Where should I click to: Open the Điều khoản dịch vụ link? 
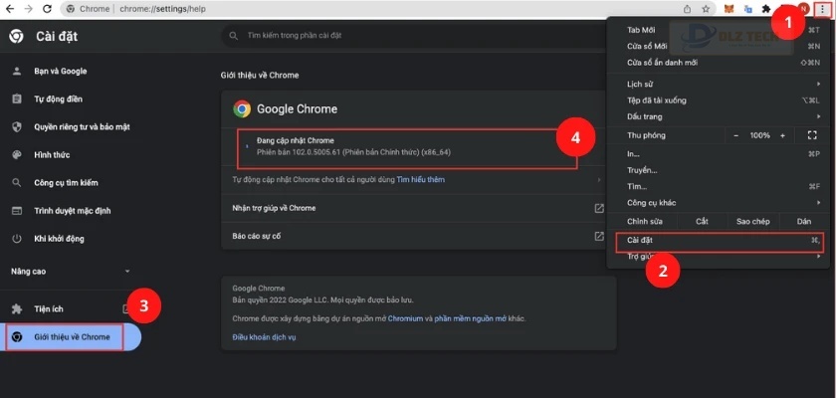click(x=264, y=337)
